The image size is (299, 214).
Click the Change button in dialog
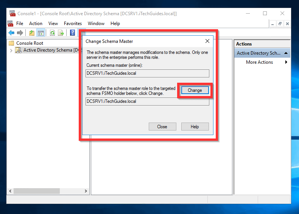pyautogui.click(x=195, y=90)
